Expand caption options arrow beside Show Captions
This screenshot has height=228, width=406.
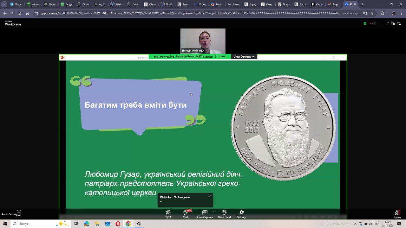[x=213, y=212]
